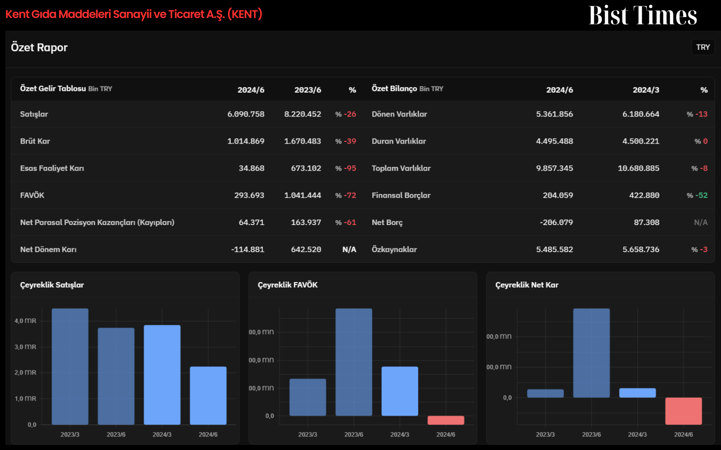Select the prior-year sales value 8.220.452
The width and height of the screenshot is (721, 450).
(x=303, y=114)
